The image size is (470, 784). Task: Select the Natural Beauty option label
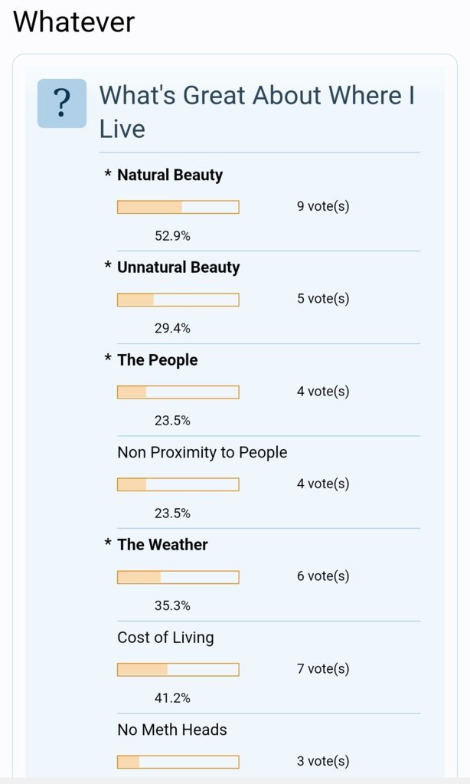point(170,175)
